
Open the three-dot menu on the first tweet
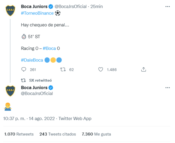167,6
